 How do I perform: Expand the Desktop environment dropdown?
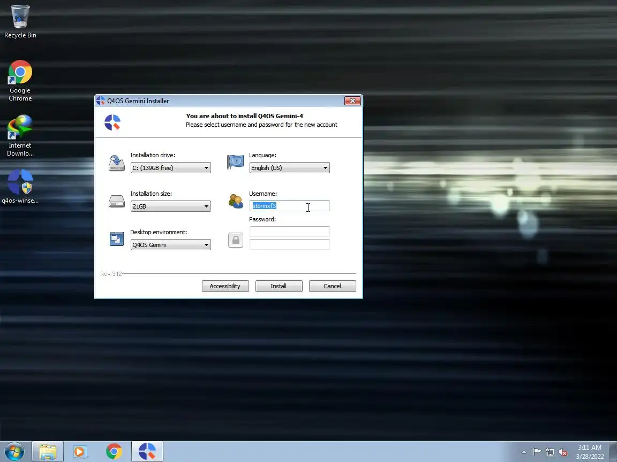tap(171, 245)
